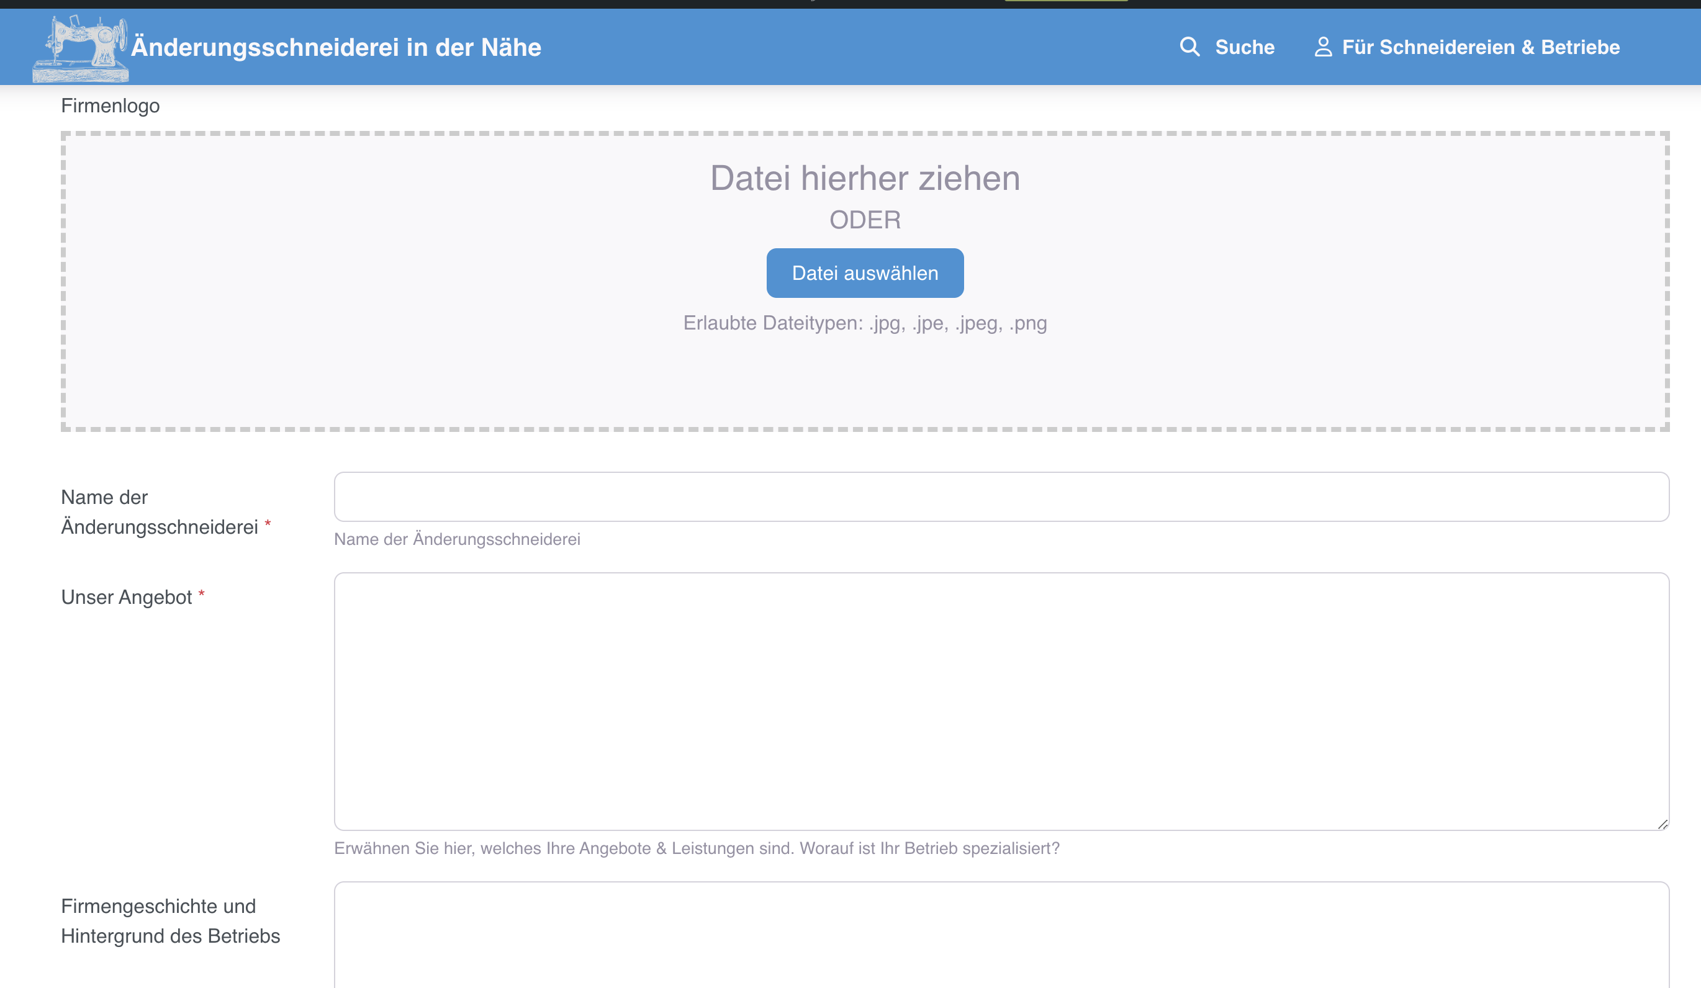This screenshot has height=988, width=1701.
Task: Click the Firmengeschichte und Hintergrund des Betriebs label
Action: 170,920
